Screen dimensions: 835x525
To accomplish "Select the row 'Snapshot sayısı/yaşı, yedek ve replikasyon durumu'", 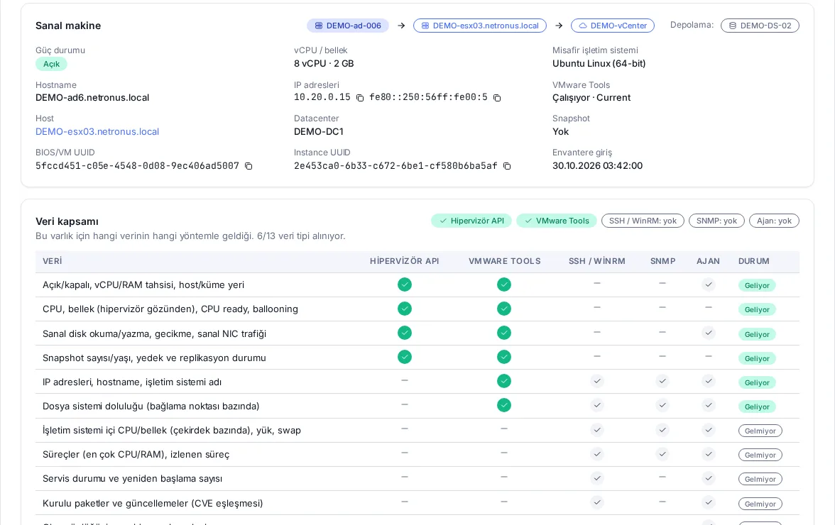I will point(417,358).
